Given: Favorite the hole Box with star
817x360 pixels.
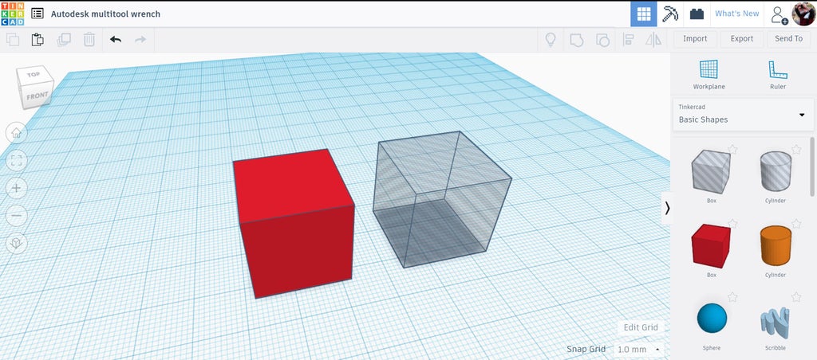Looking at the screenshot, I should point(732,149).
